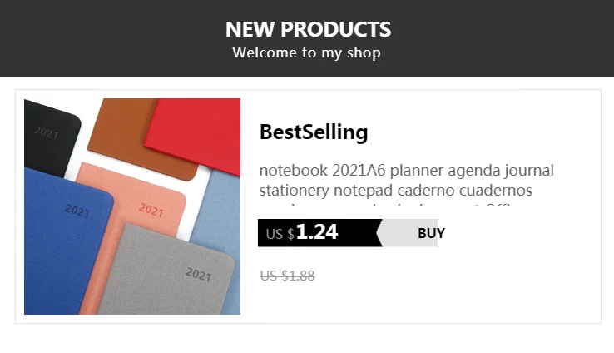Click the 2021 imprint on the blue notebook
Image resolution: width=614 pixels, height=353 pixels.
pos(77,211)
